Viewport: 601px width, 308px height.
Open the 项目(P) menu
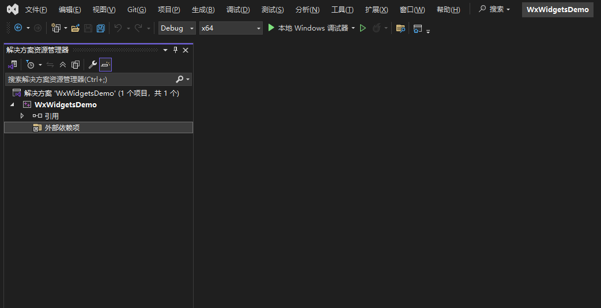point(169,10)
